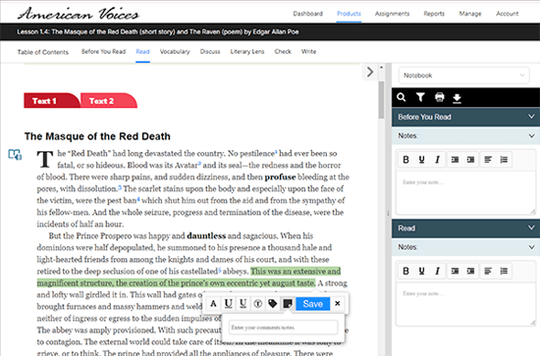Click the green highlighted sentence 'This was an extensive'

(296, 272)
